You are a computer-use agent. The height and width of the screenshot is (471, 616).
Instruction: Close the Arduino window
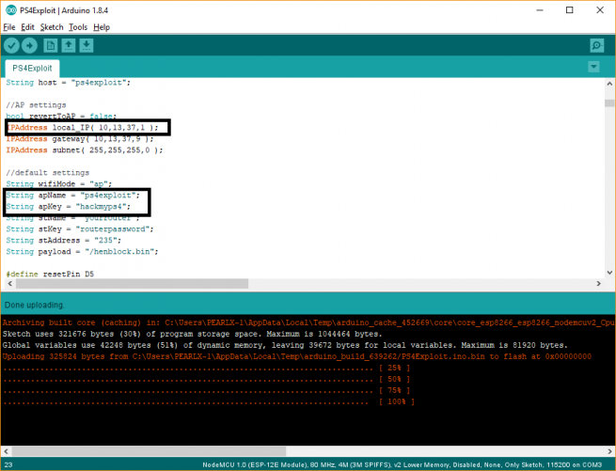click(600, 10)
